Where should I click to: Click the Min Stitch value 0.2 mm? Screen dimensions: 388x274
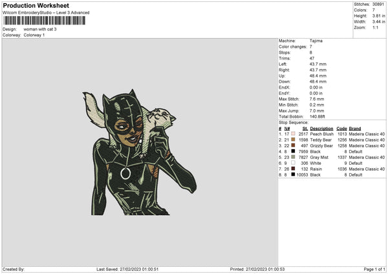(317, 105)
